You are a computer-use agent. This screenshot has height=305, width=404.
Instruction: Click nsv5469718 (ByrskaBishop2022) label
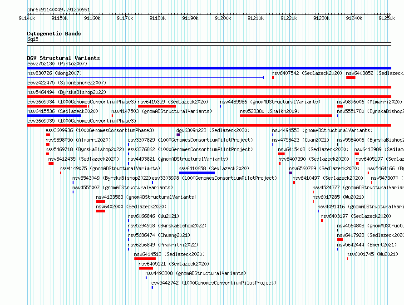(x=85, y=149)
